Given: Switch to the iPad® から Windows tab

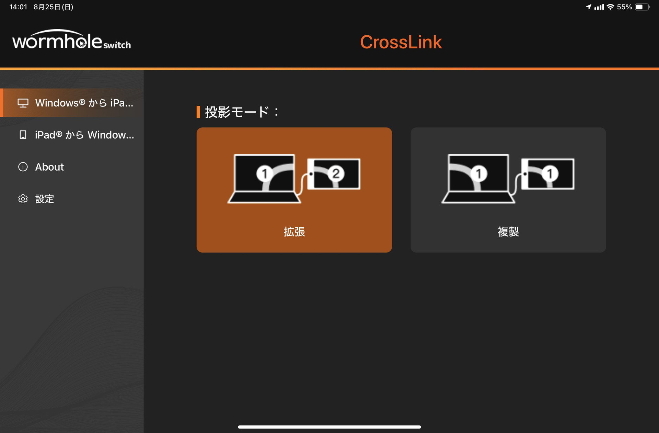Looking at the screenshot, I should pyautogui.click(x=84, y=135).
